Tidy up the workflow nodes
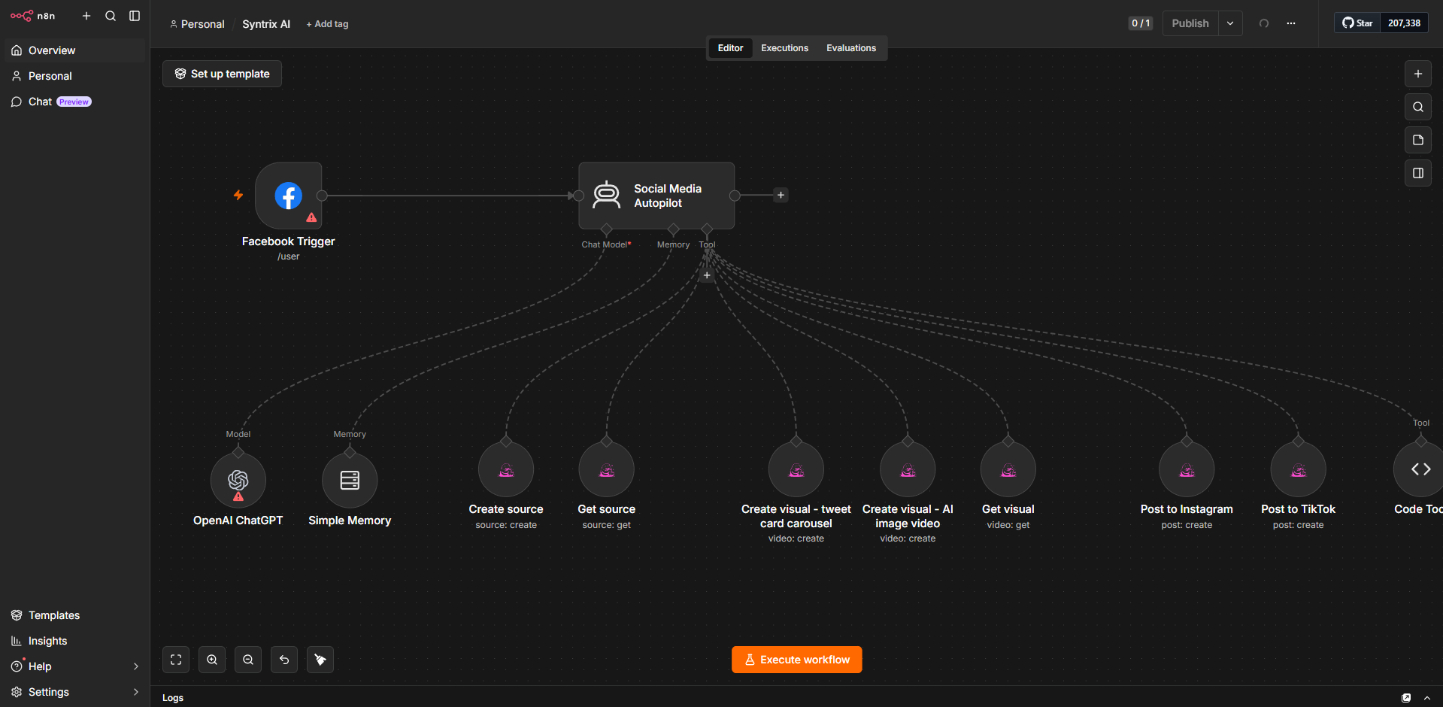Screen dimensions: 1443x707 tap(320, 660)
